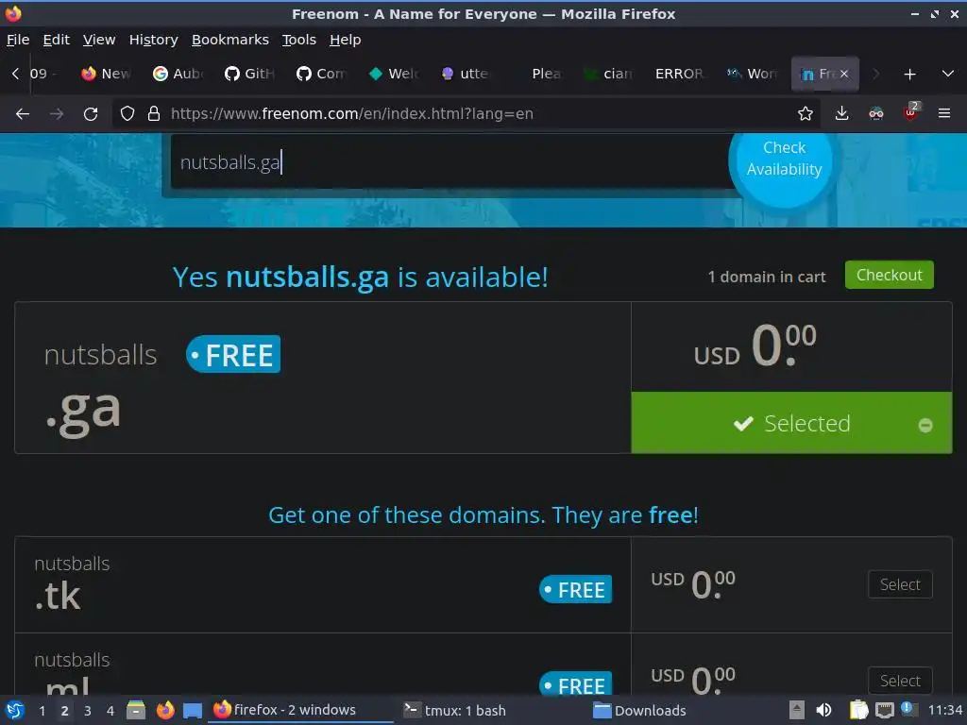Viewport: 967px width, 725px height.
Task: Switch to the 'utte' tab
Action: 465,74
